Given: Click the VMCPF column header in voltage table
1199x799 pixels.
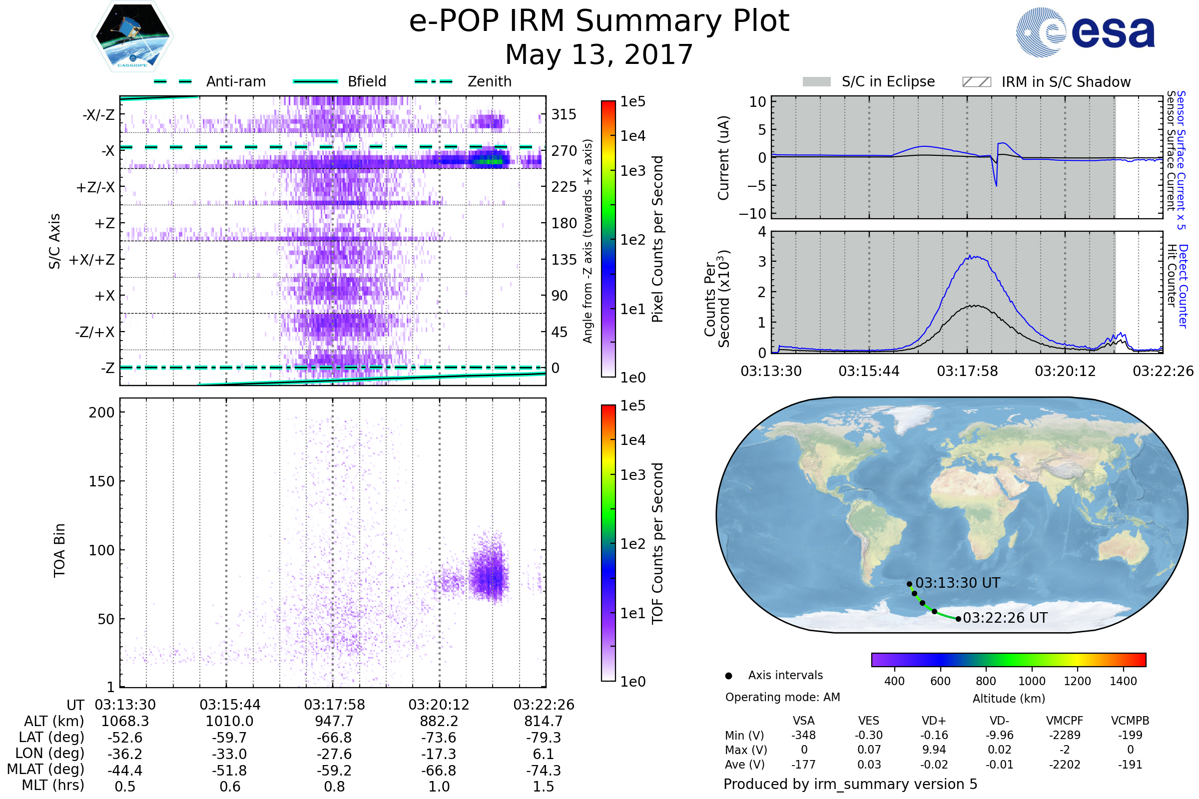Looking at the screenshot, I should tap(1065, 721).
